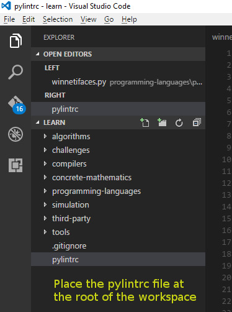Viewport: 232px width, 312px height.
Task: Open the Explorer view in activity bar
Action: tap(16, 40)
